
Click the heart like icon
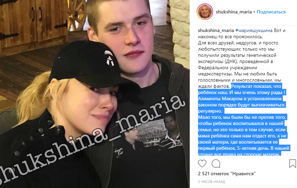click(x=202, y=164)
